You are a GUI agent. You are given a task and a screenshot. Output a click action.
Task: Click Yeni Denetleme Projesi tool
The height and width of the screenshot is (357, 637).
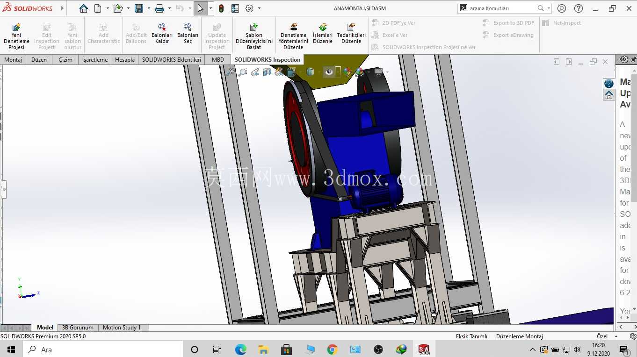pyautogui.click(x=16, y=37)
